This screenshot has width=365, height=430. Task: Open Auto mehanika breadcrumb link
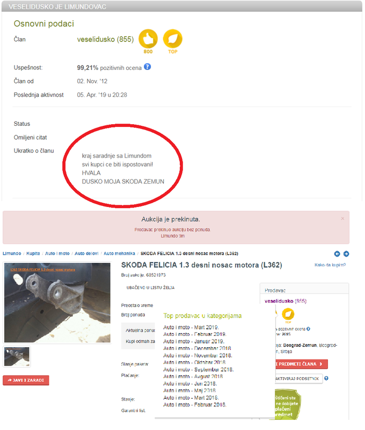point(119,254)
